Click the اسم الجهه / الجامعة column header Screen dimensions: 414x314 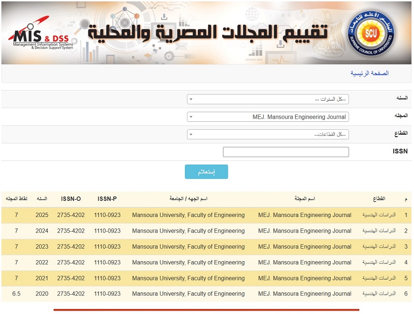click(x=188, y=199)
